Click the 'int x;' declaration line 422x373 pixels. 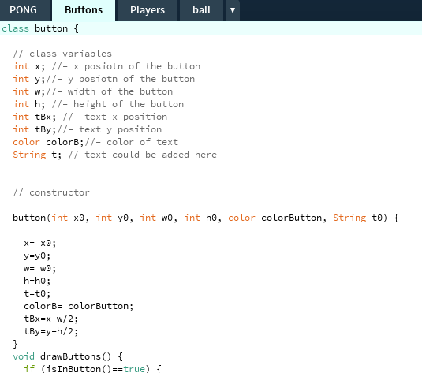[106, 66]
